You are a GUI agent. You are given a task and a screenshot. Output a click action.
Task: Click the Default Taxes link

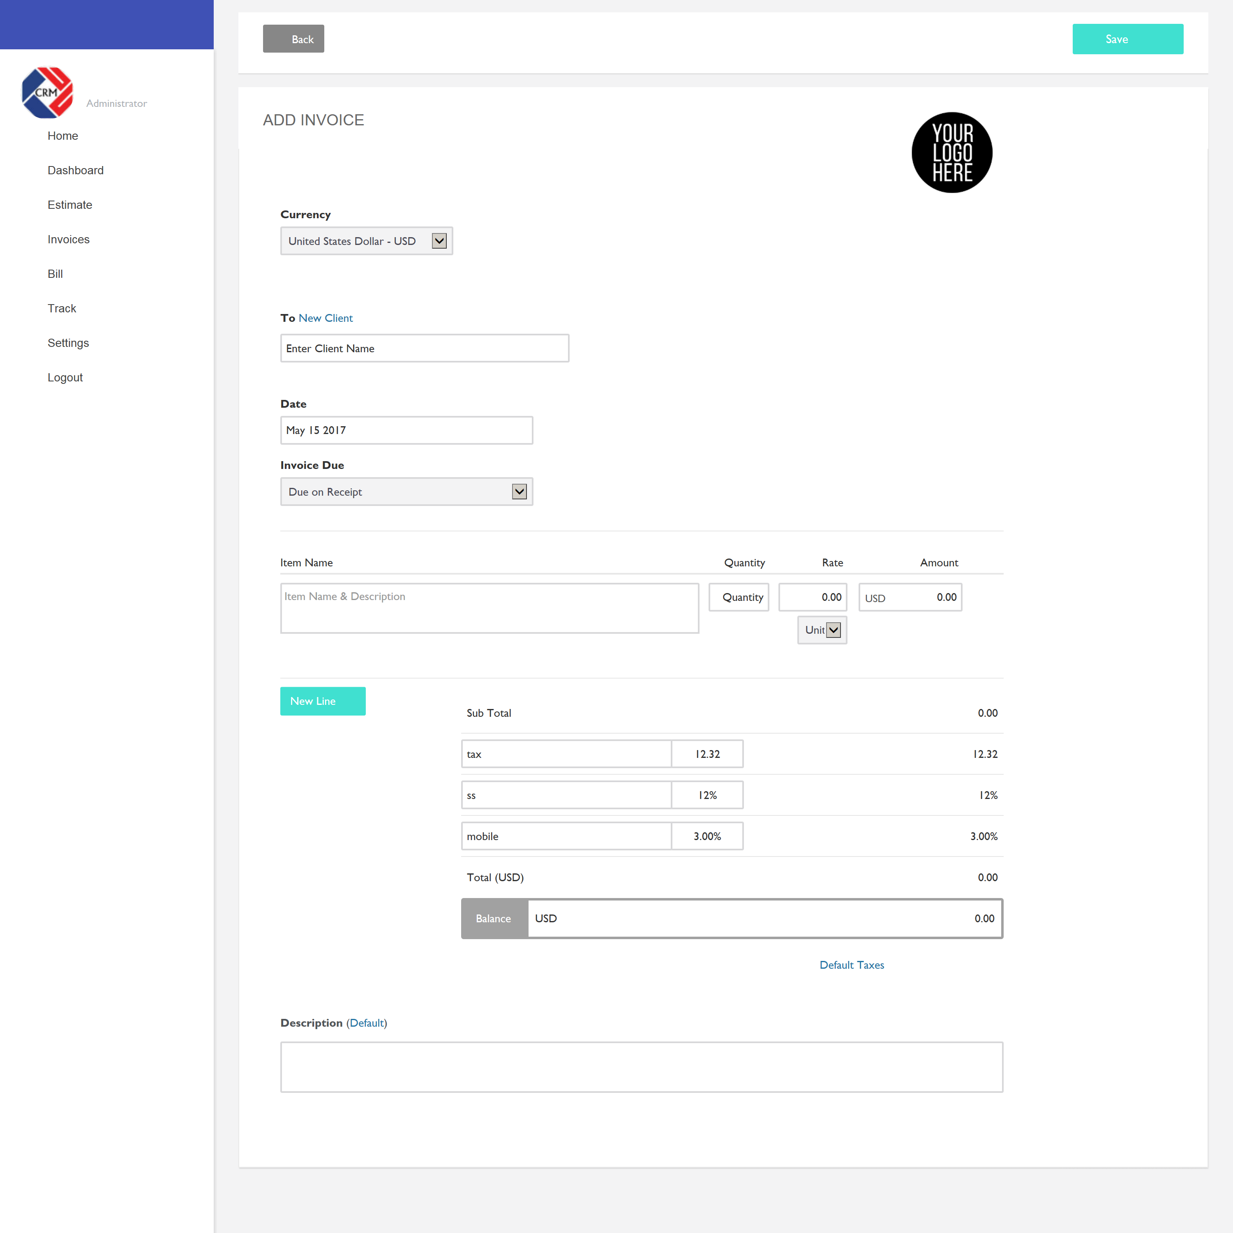point(851,964)
